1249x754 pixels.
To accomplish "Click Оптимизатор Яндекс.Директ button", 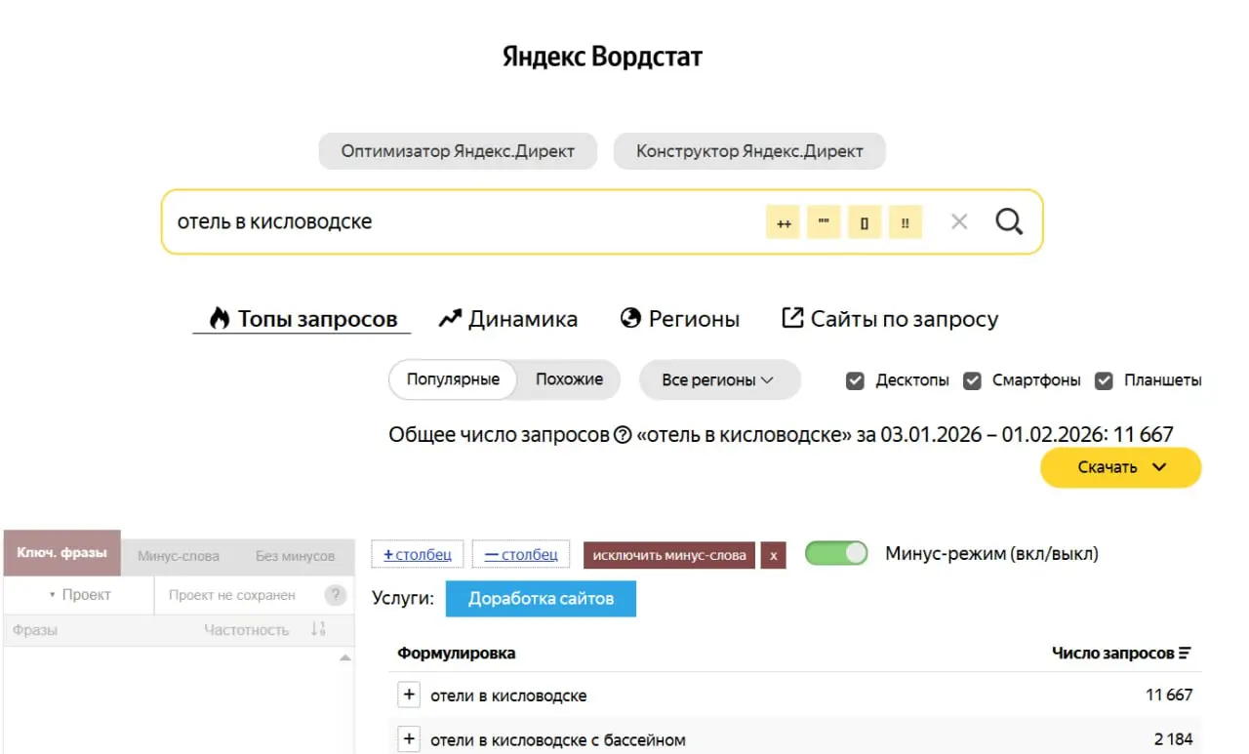I will (x=458, y=151).
